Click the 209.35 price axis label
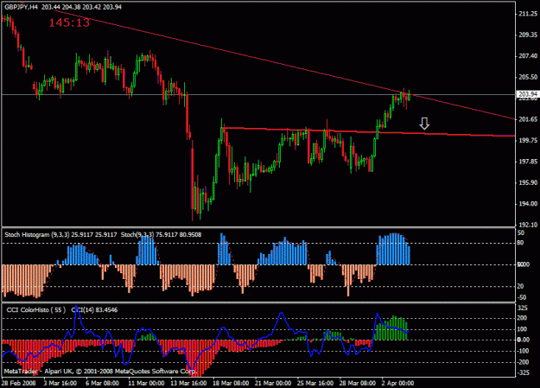Screen dimensions: 540x388 tap(528, 35)
